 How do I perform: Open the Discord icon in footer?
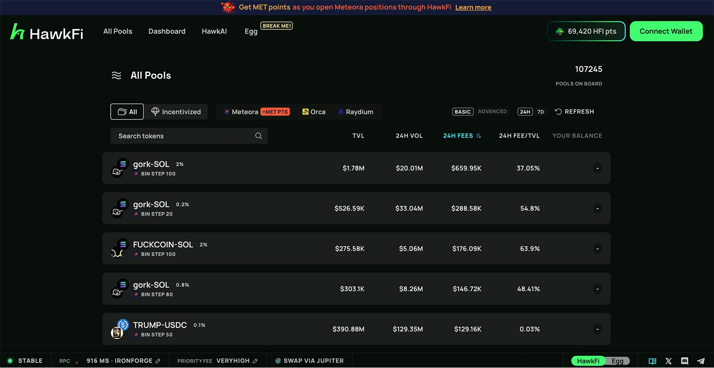click(685, 361)
